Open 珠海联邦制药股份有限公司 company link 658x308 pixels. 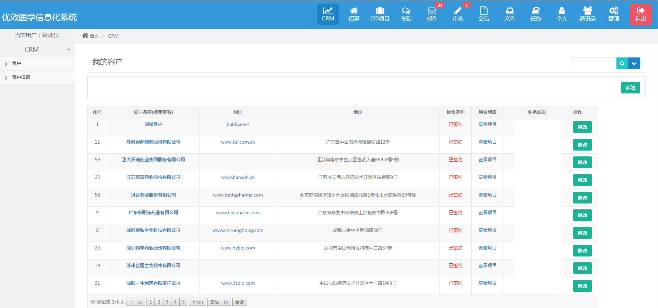pyautogui.click(x=153, y=142)
